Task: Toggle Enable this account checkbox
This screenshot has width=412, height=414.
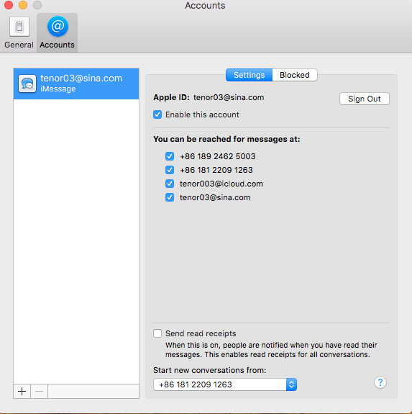Action: coord(157,114)
